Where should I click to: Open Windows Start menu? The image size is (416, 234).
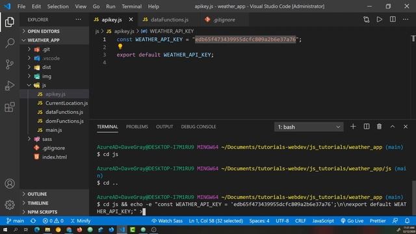point(5,229)
